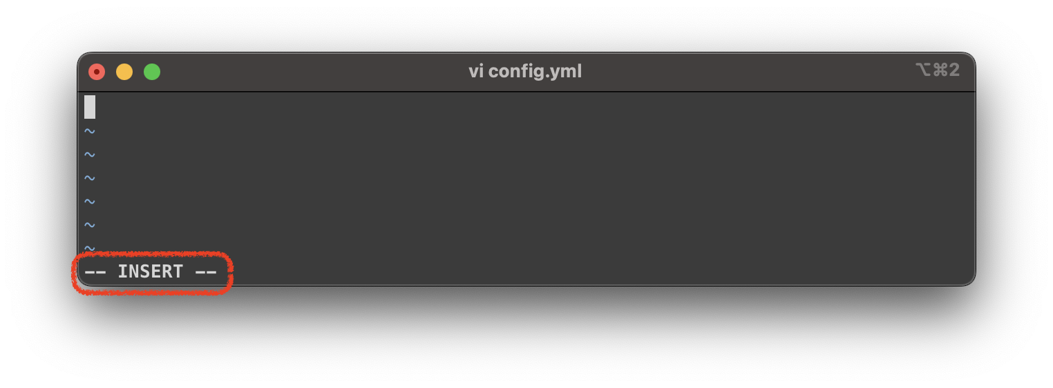Click the dot inside the red close button
Image resolution: width=1053 pixels, height=388 pixels.
97,72
